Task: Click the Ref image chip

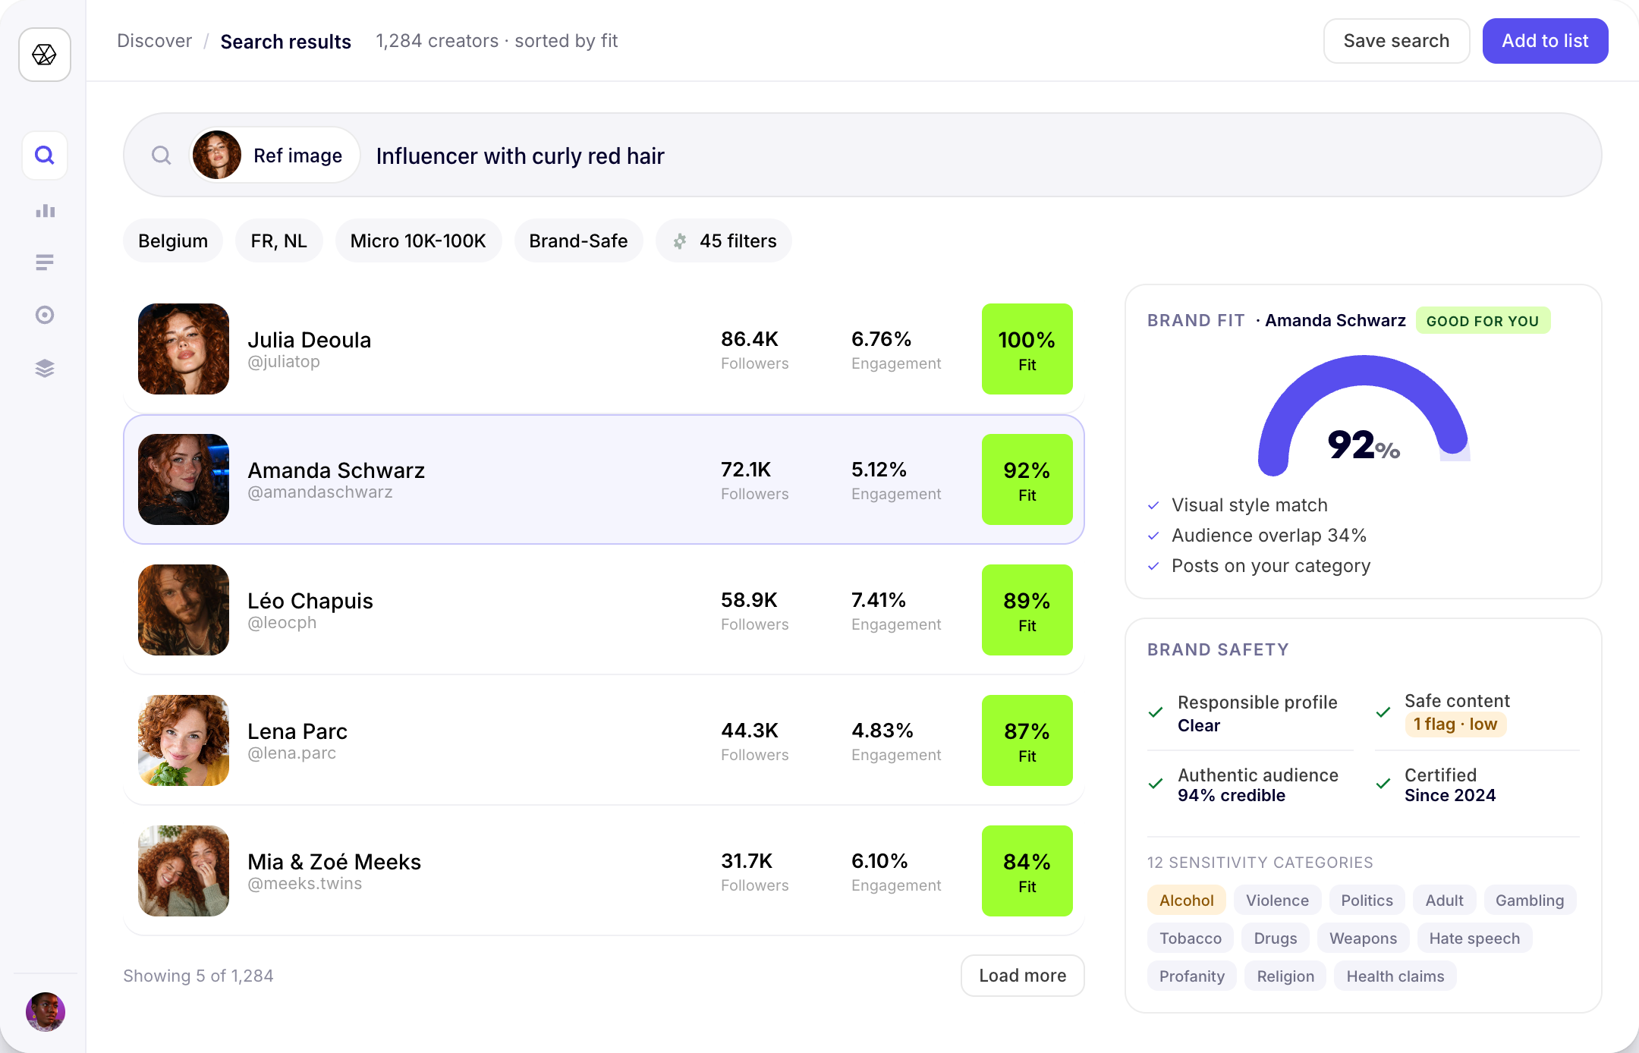Action: pyautogui.click(x=274, y=155)
